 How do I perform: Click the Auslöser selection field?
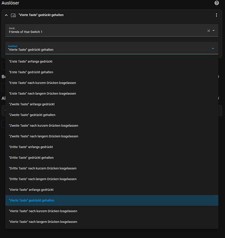coord(112,48)
